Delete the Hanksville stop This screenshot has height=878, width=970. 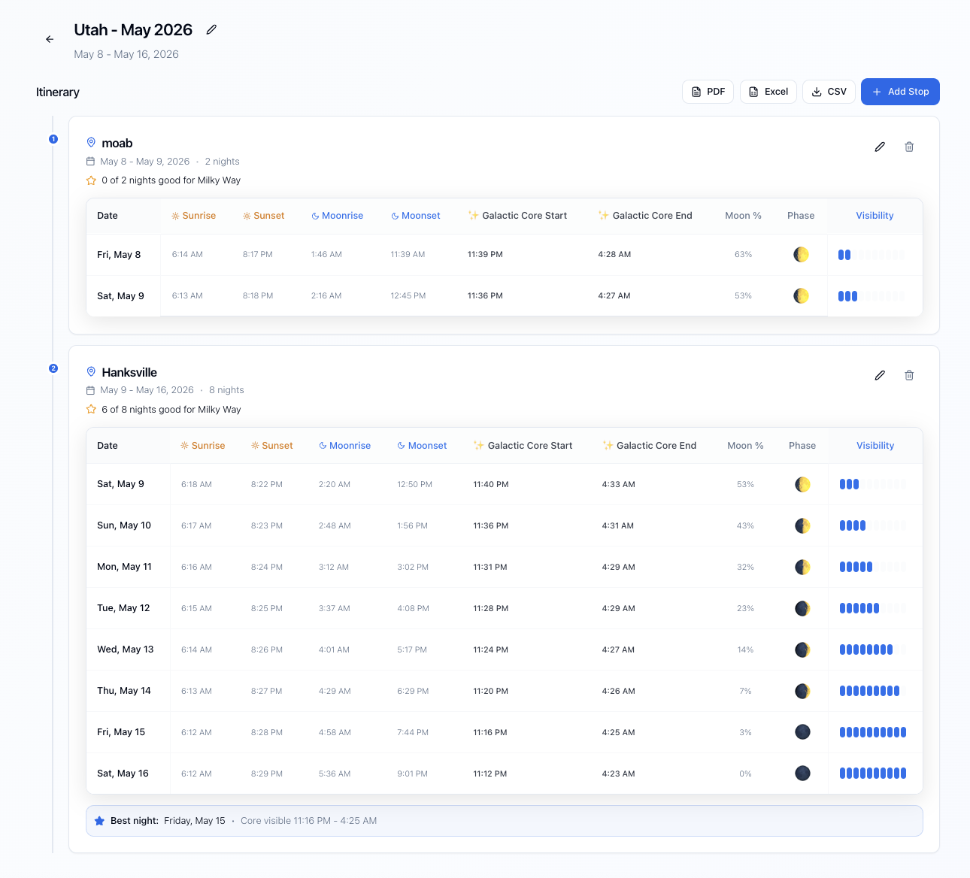pyautogui.click(x=909, y=375)
